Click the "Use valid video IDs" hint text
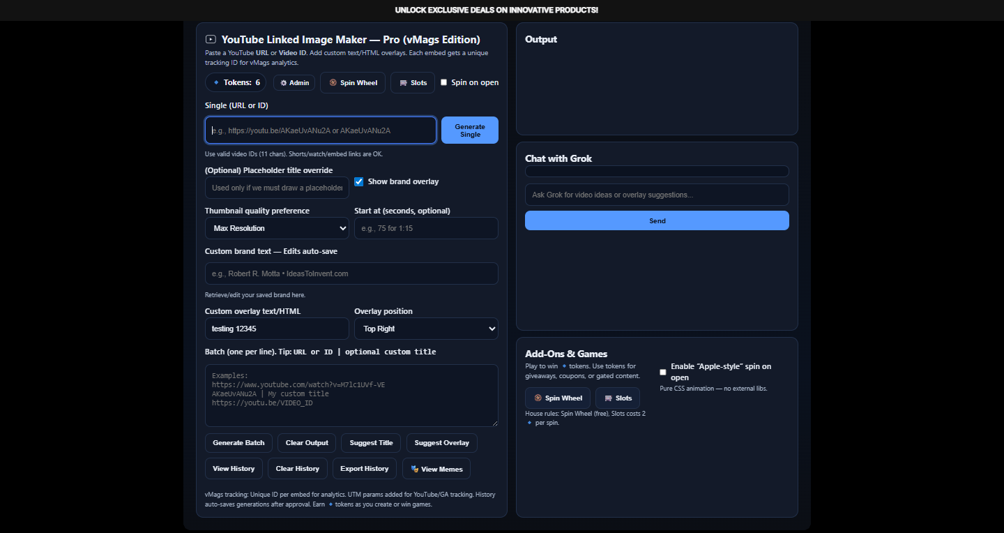 294,154
